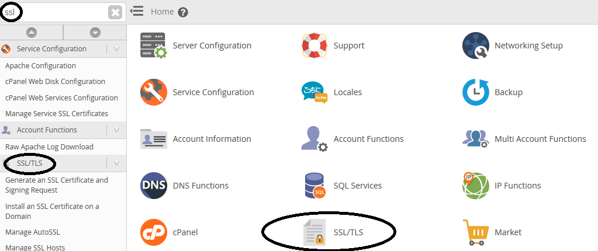Open Install an SSL Certificate on a Domain
The image size is (598, 251).
(52, 211)
